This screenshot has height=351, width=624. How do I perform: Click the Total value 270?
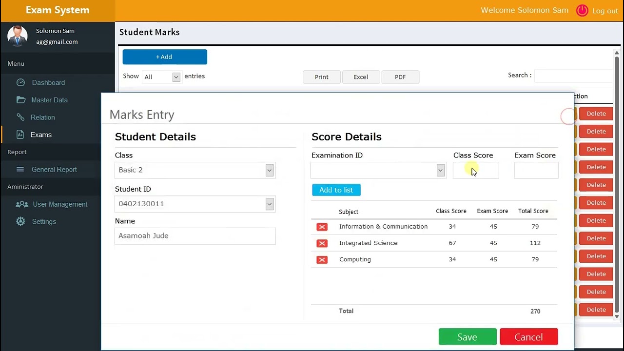click(x=535, y=312)
